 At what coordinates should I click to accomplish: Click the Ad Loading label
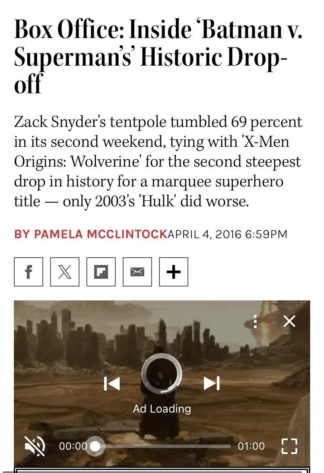click(x=162, y=409)
